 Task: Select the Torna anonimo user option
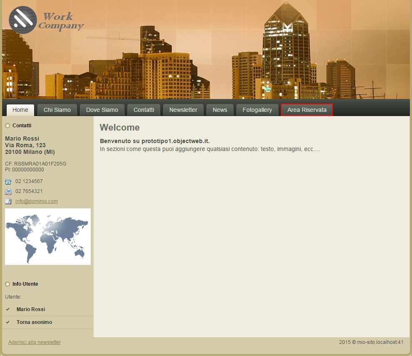(x=34, y=322)
